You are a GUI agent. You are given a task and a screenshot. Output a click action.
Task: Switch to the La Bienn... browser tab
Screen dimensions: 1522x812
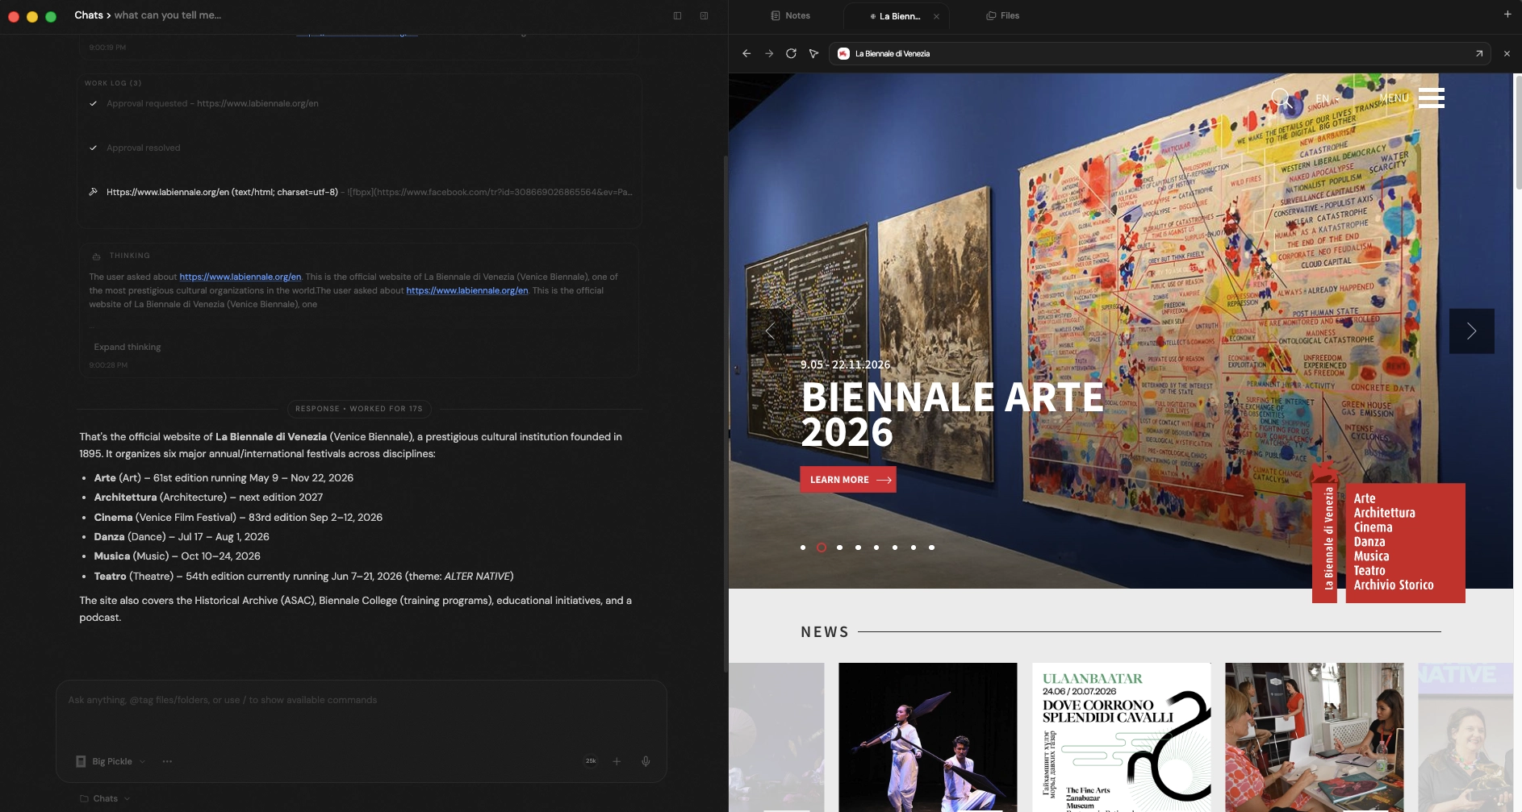pyautogui.click(x=896, y=16)
